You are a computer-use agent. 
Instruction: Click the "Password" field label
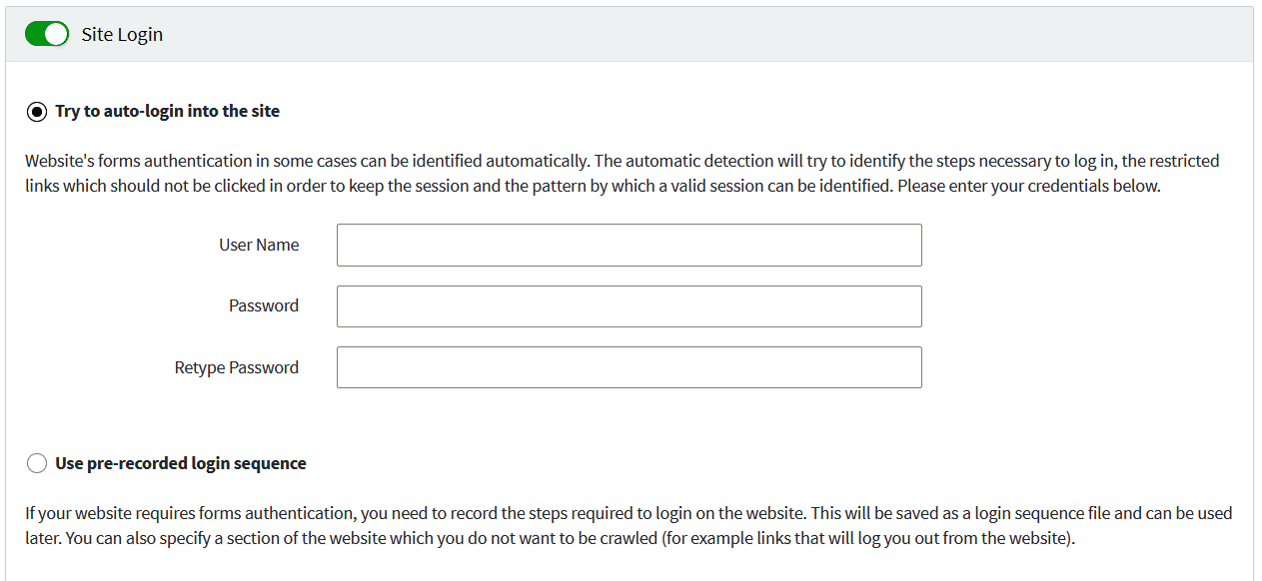(264, 306)
